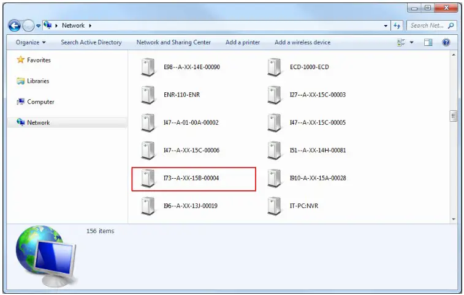
Task: Click the network icon in address bar
Action: coord(48,26)
